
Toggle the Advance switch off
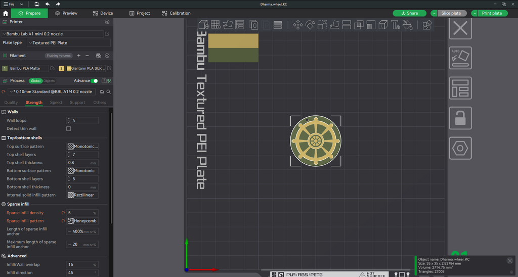pyautogui.click(x=94, y=81)
